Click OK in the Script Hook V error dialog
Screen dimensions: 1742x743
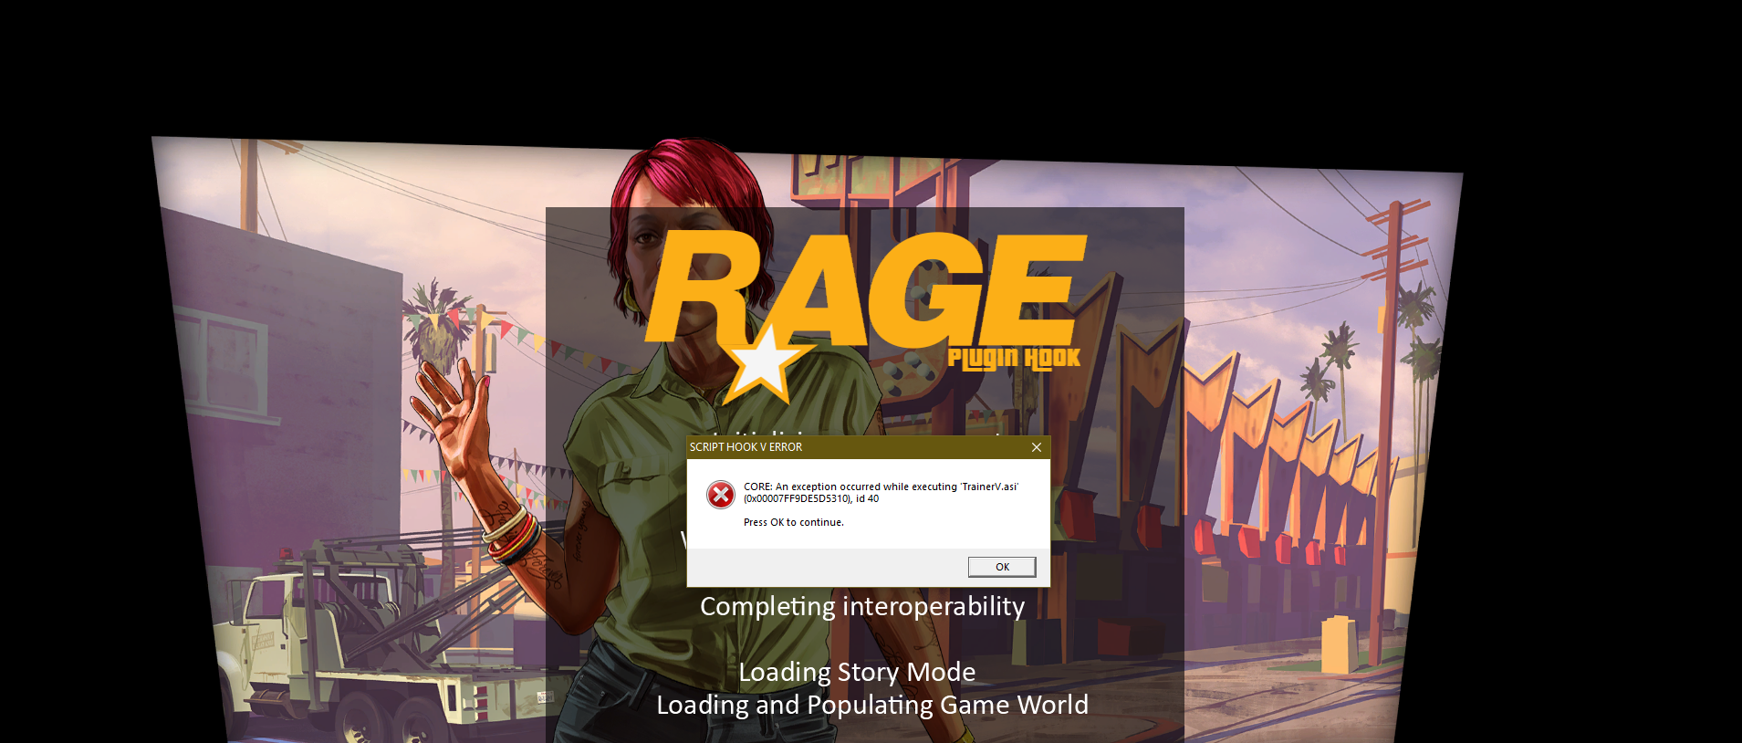pos(1002,567)
